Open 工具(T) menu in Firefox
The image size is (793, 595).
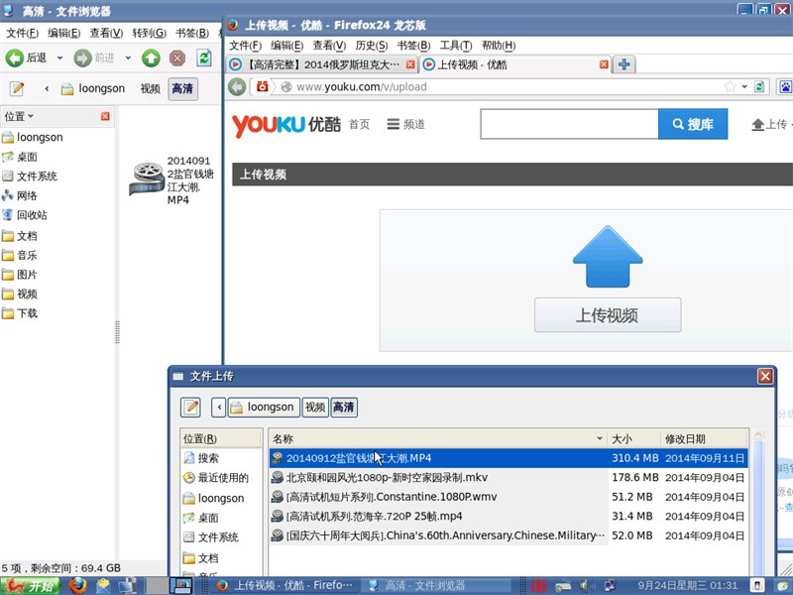pos(456,46)
